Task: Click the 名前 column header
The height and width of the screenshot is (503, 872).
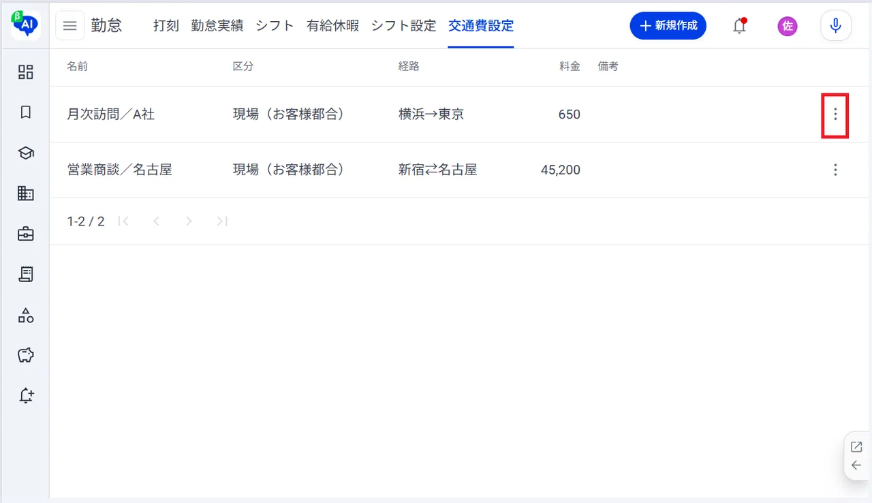Action: pos(78,67)
